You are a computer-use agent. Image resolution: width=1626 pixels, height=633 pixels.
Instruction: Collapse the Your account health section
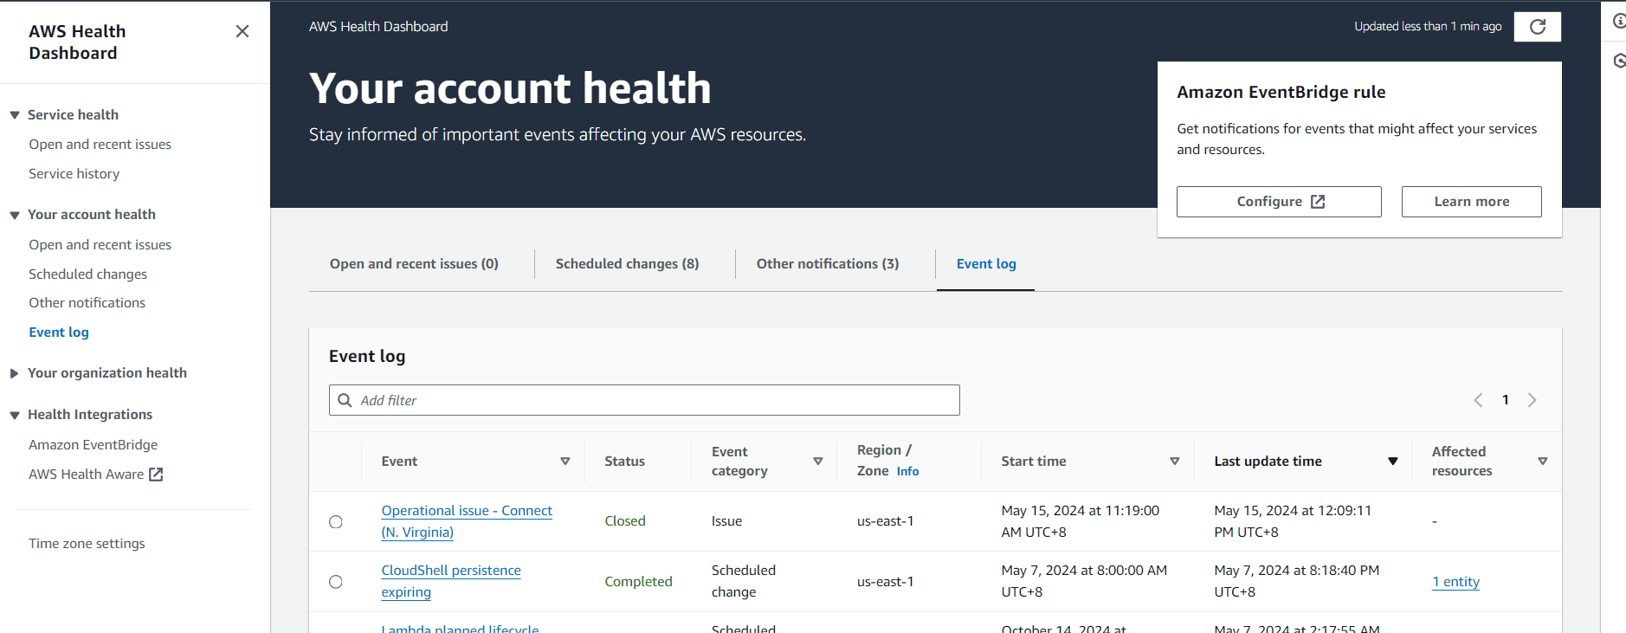click(15, 215)
